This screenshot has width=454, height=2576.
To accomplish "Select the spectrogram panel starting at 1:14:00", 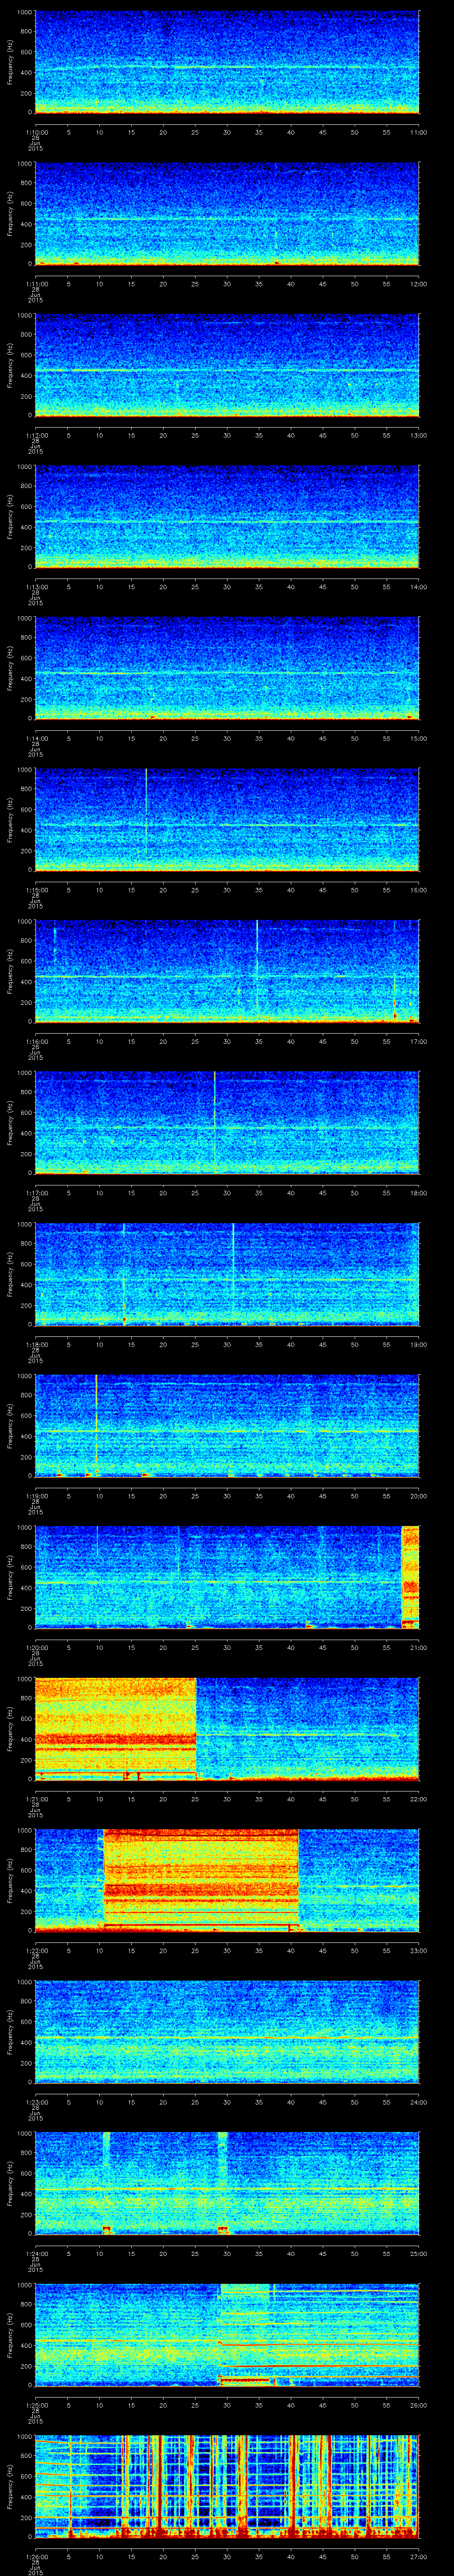I will point(227,668).
